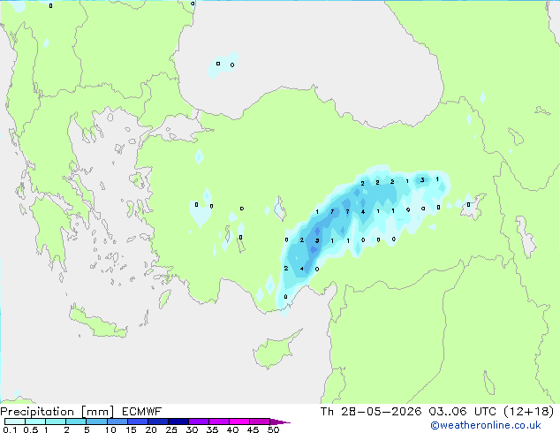Click the '0.1' legend scale label

tap(10, 429)
